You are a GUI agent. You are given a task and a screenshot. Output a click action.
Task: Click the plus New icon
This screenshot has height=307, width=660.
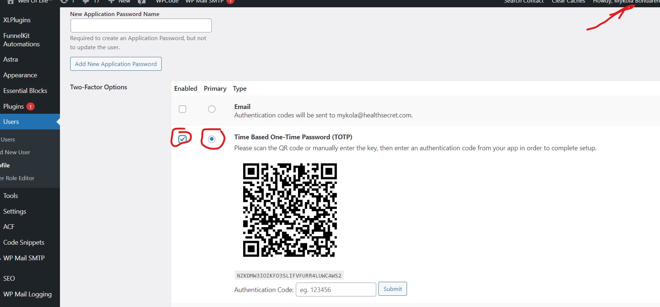point(111,2)
